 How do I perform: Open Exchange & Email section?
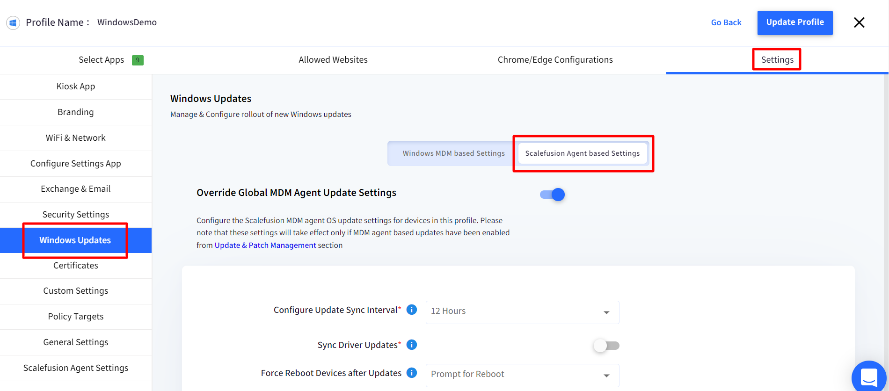[x=76, y=189]
